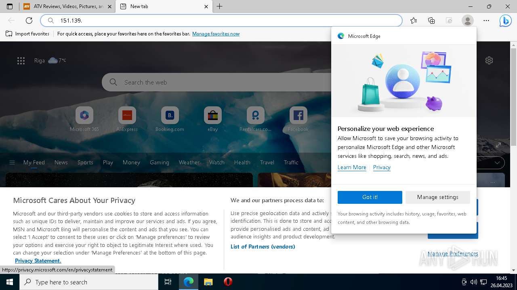
Task: Open the eBay quick link tile
Action: click(213, 120)
